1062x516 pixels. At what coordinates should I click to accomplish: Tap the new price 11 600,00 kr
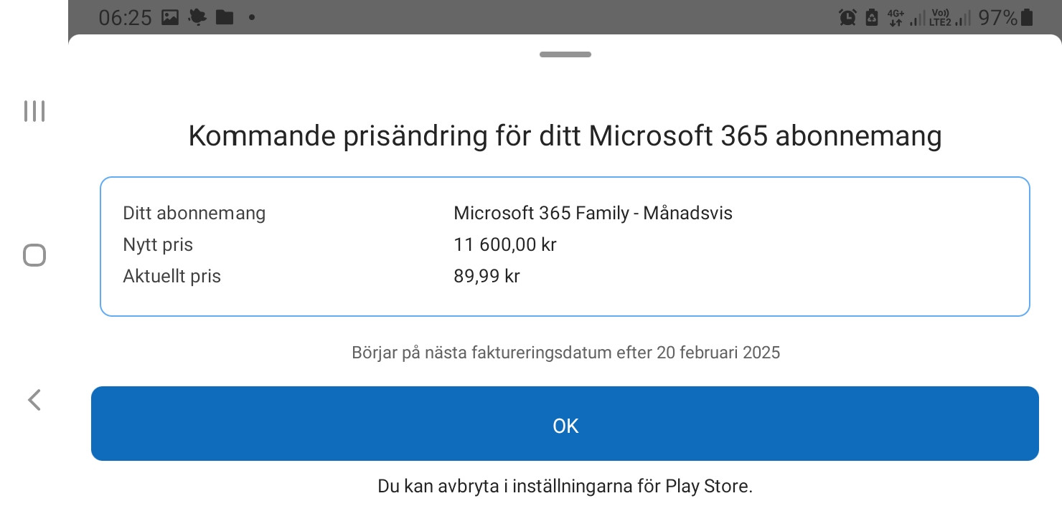point(505,244)
